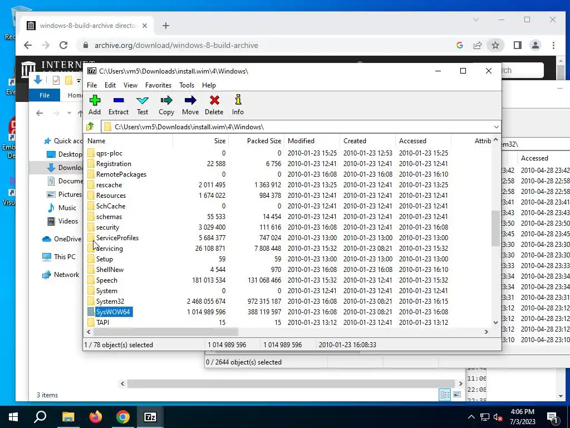Click the System folder icon
Image resolution: width=570 pixels, height=428 pixels.
pos(91,291)
